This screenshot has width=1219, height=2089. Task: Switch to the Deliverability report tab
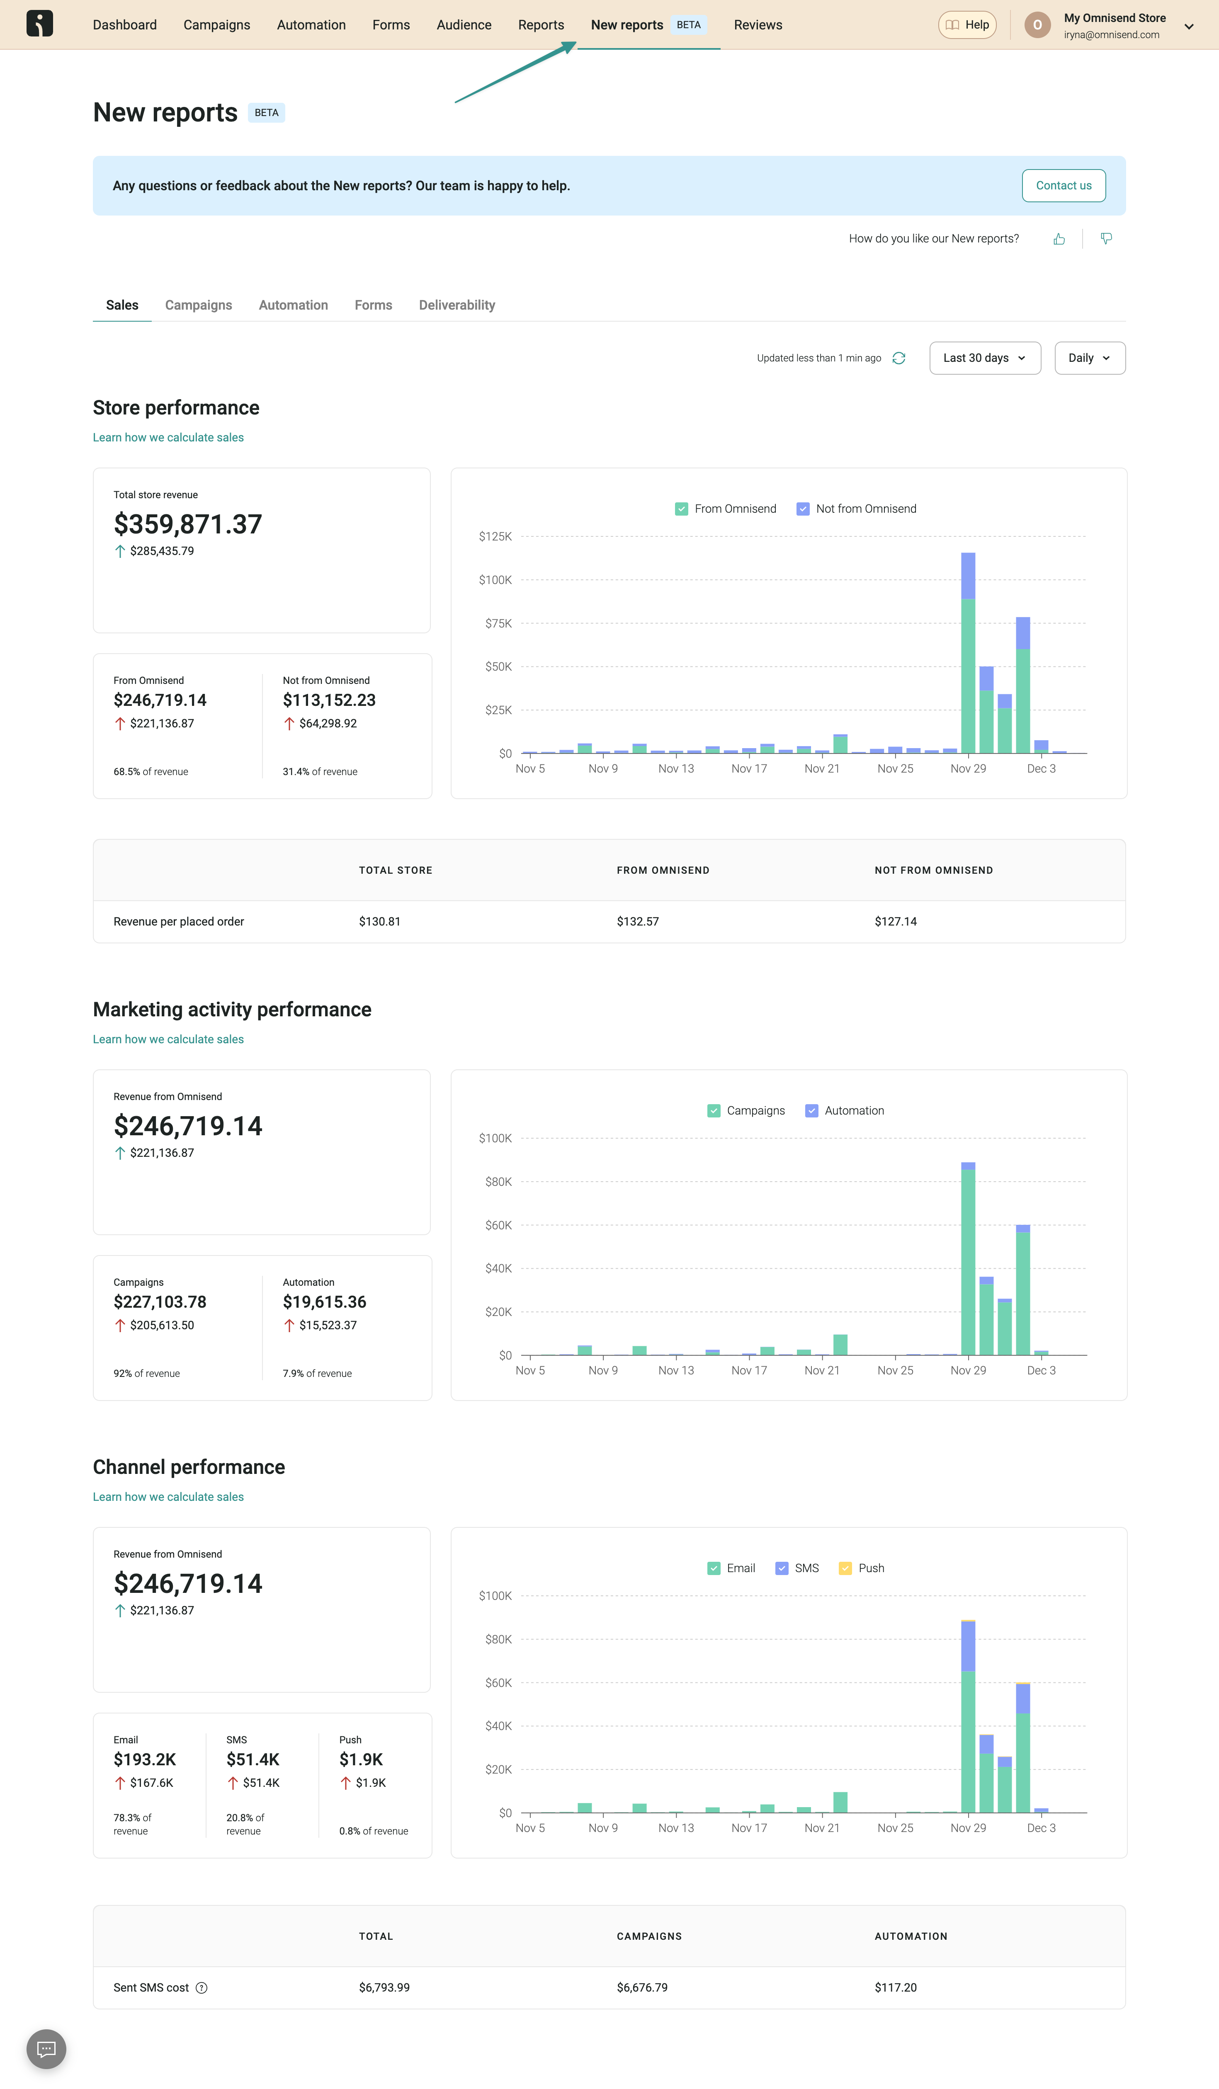(457, 305)
